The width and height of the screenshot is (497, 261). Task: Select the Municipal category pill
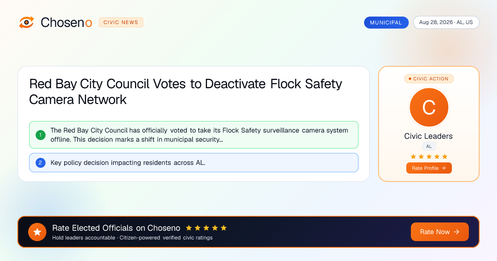386,22
